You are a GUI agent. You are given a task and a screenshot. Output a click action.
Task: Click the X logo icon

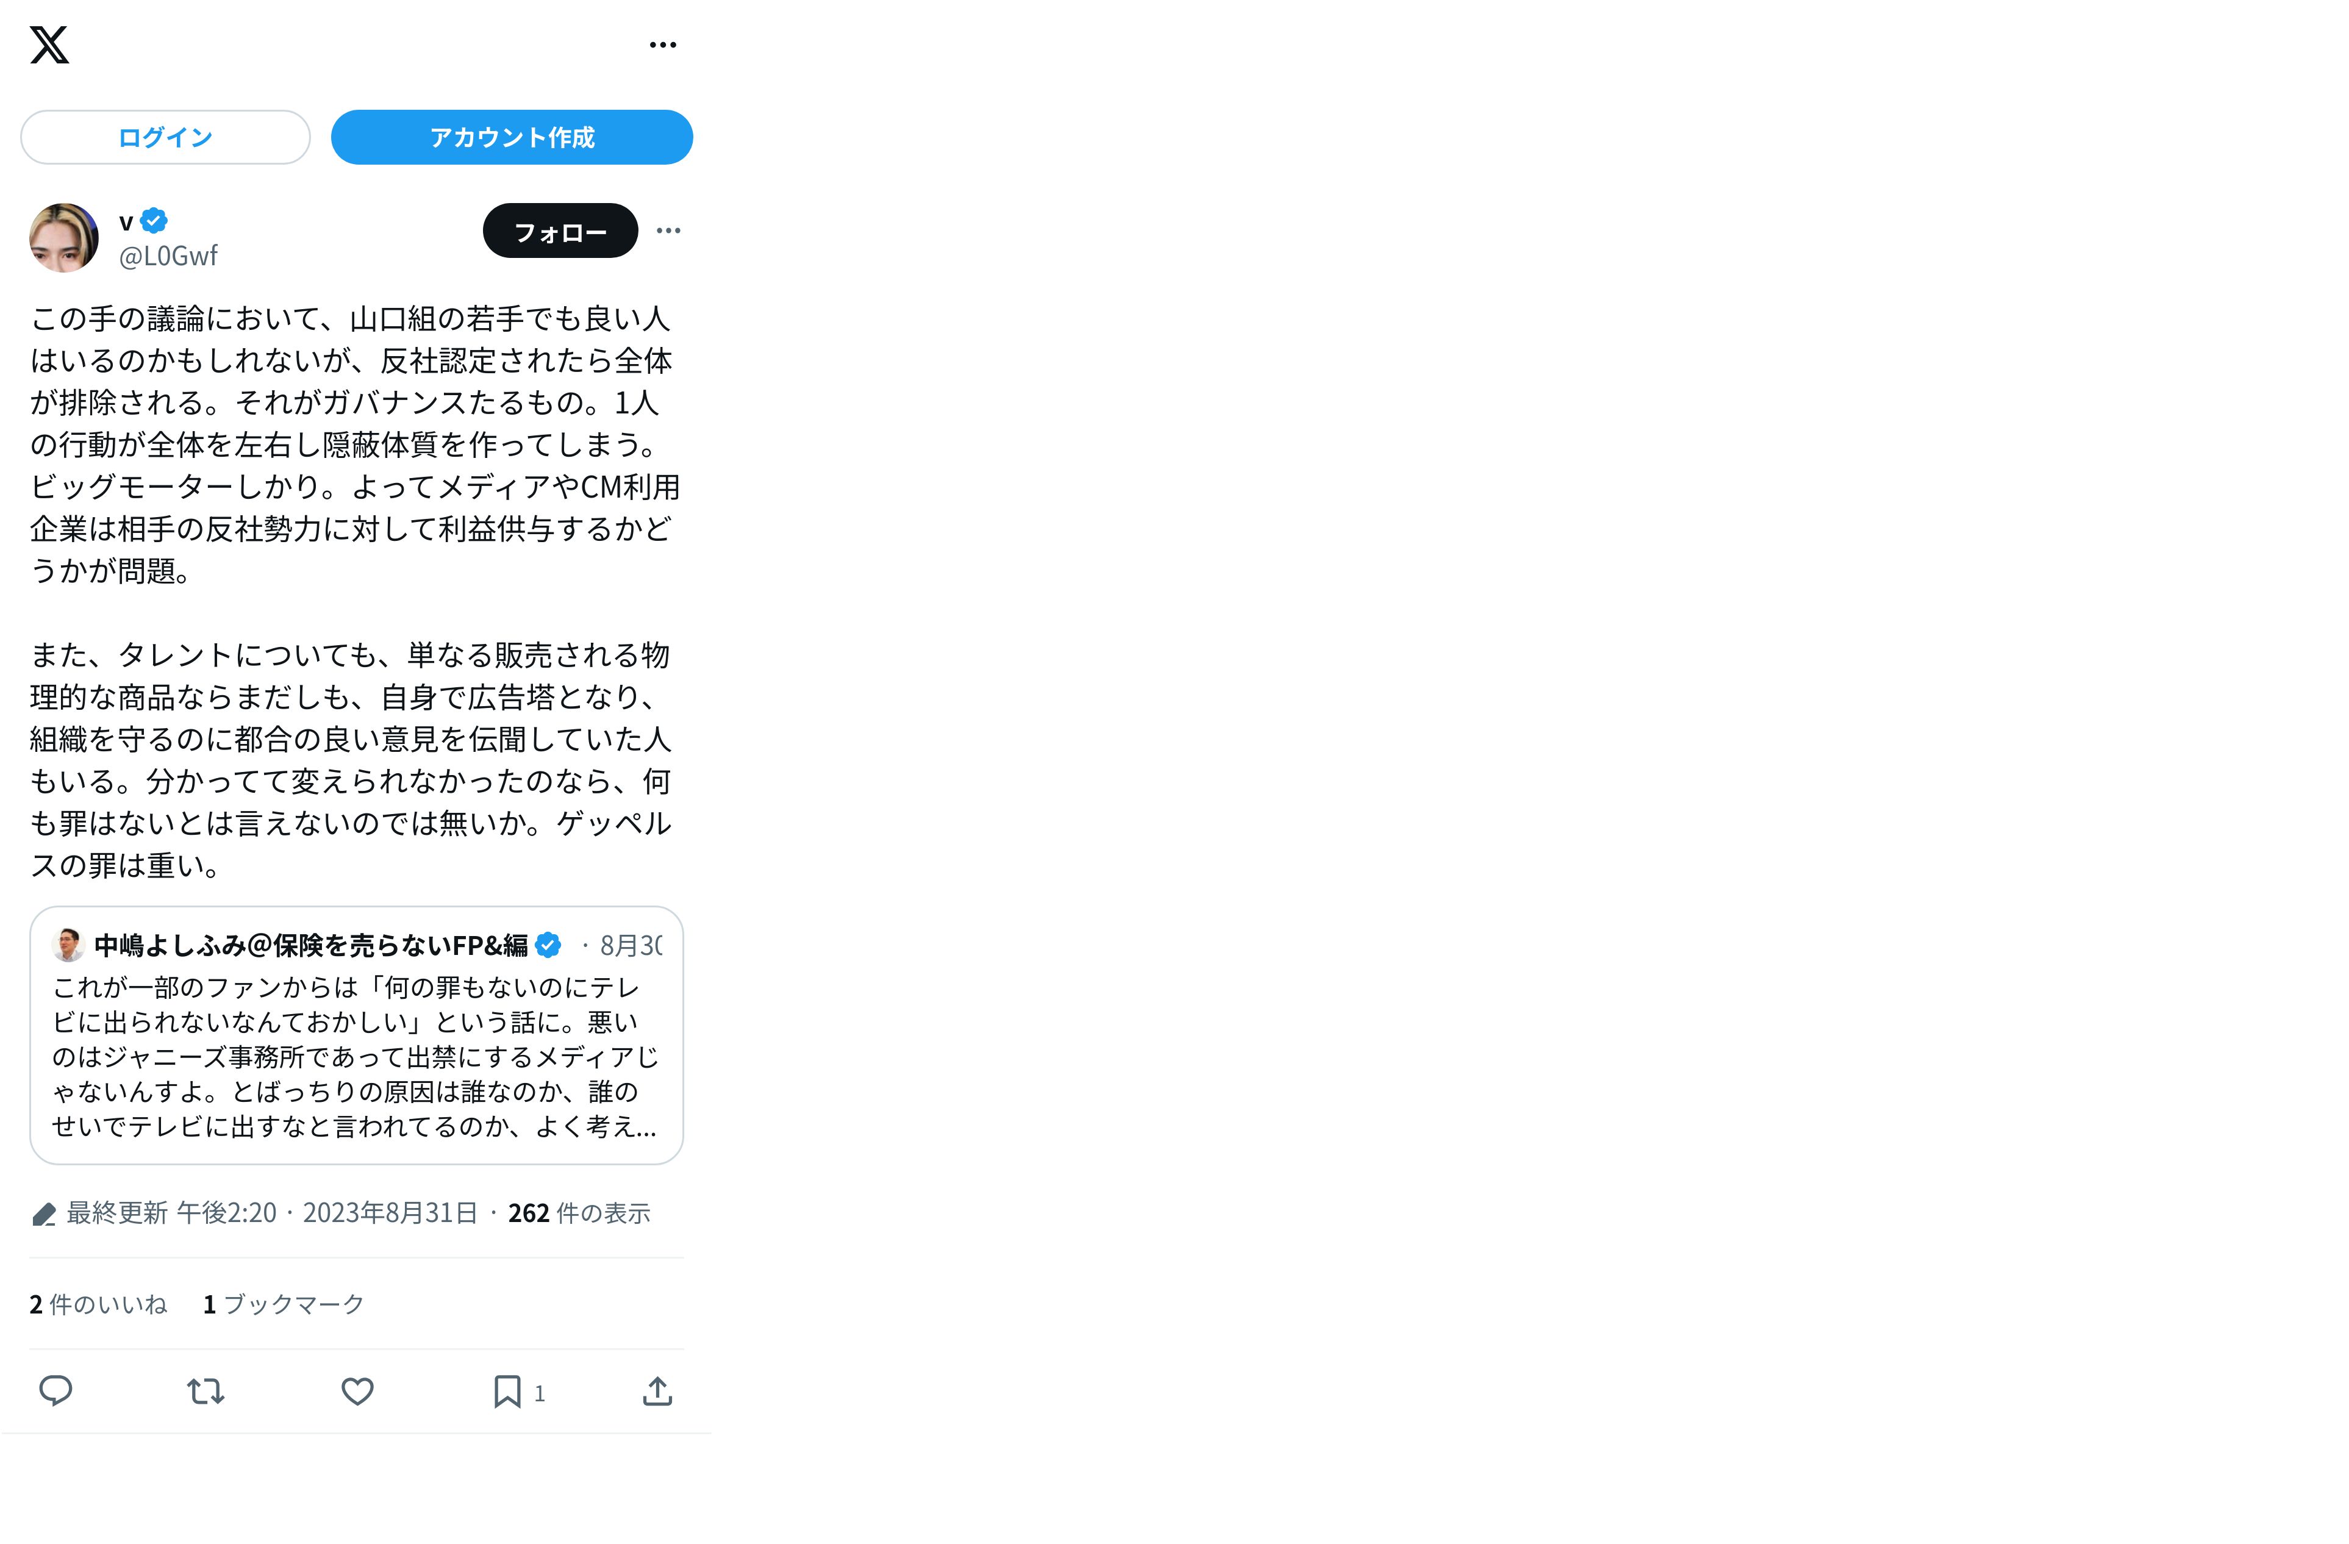tap(49, 45)
